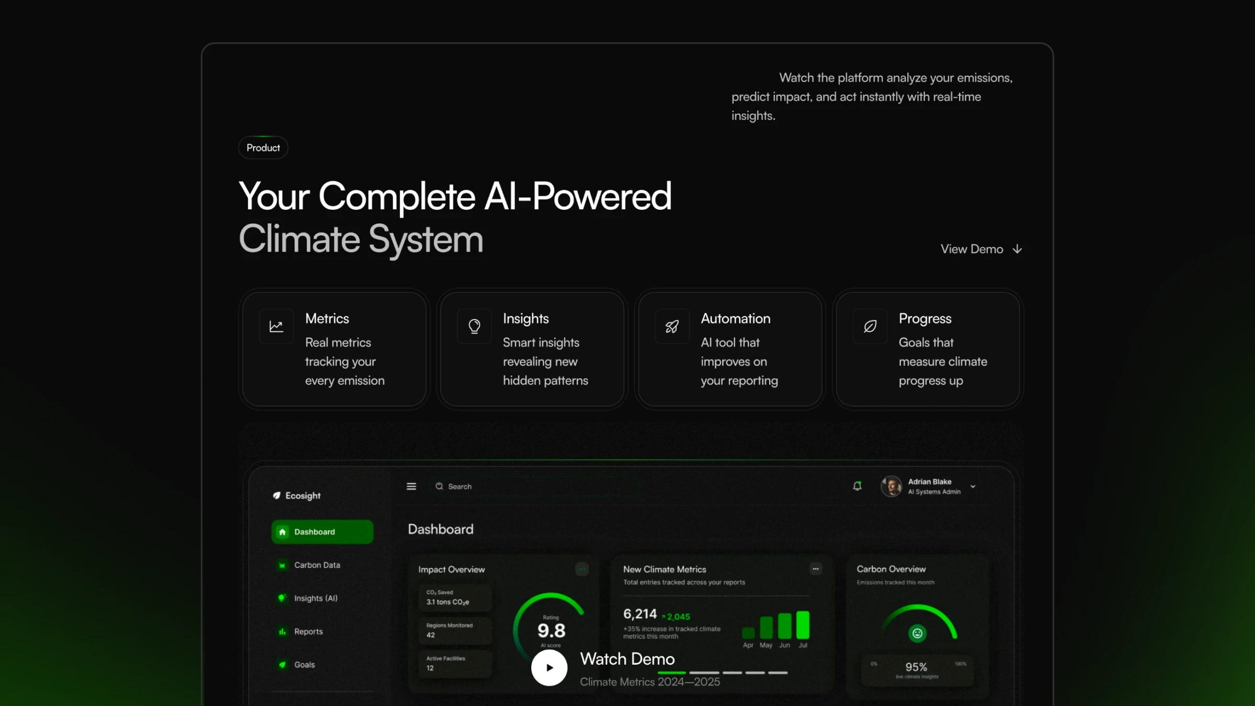Open Reports in the sidebar
The image size is (1255, 706).
click(x=322, y=632)
